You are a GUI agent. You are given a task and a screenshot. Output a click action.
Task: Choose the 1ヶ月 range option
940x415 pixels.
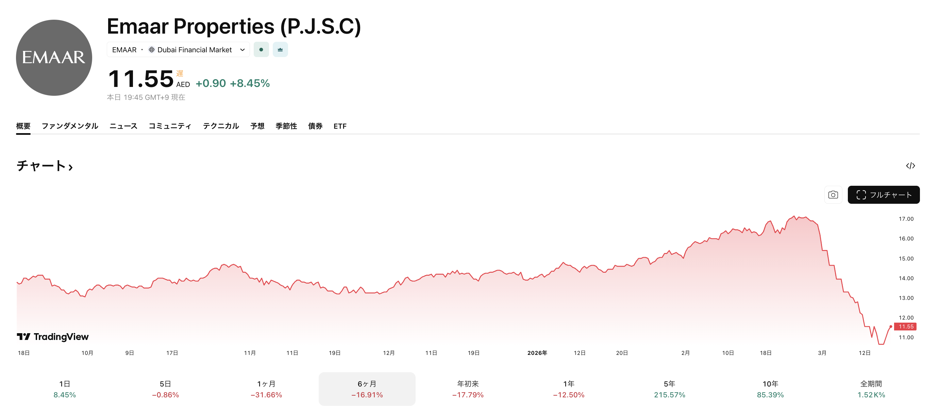[x=266, y=389]
